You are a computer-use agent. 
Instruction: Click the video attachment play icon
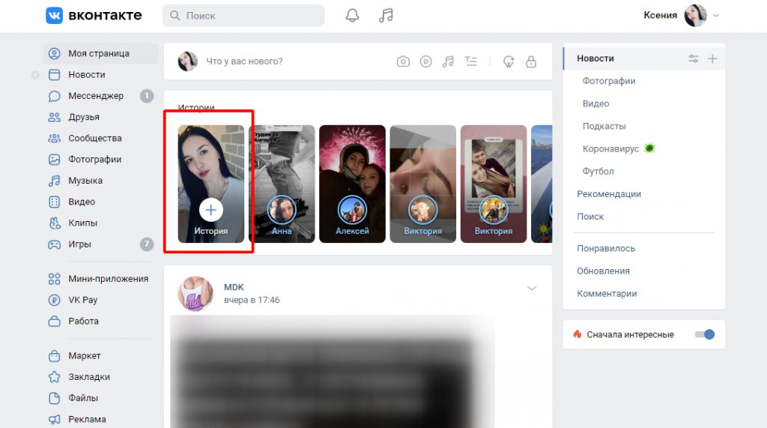click(x=425, y=61)
